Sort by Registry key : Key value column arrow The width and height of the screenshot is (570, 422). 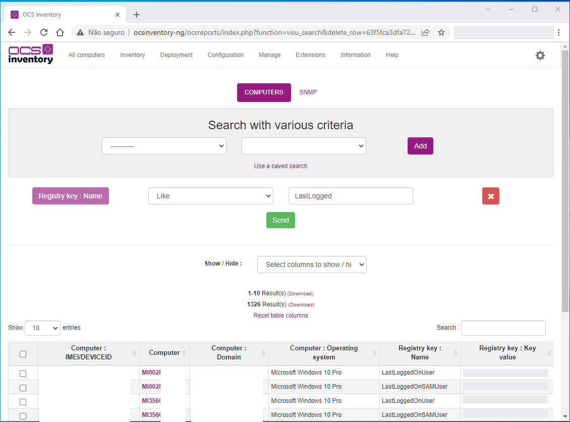551,353
